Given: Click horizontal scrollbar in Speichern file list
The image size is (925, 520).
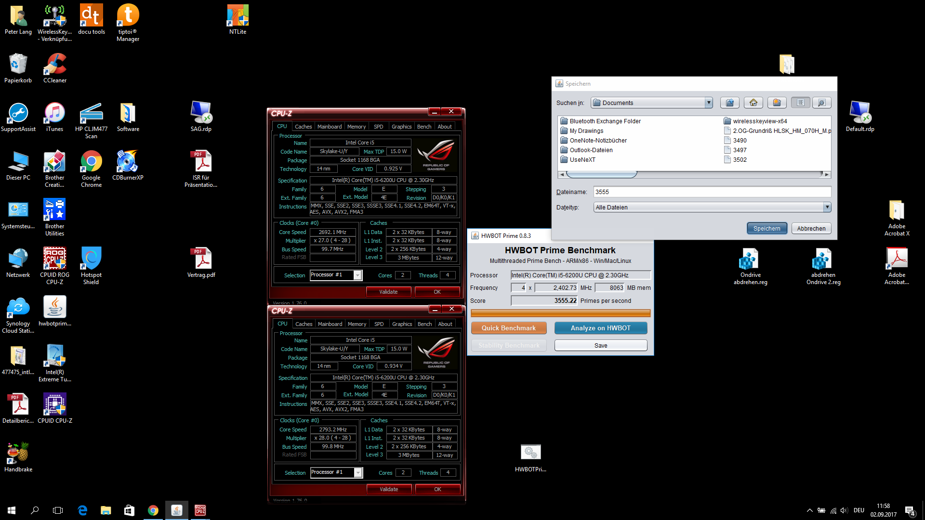Looking at the screenshot, I should tap(601, 174).
